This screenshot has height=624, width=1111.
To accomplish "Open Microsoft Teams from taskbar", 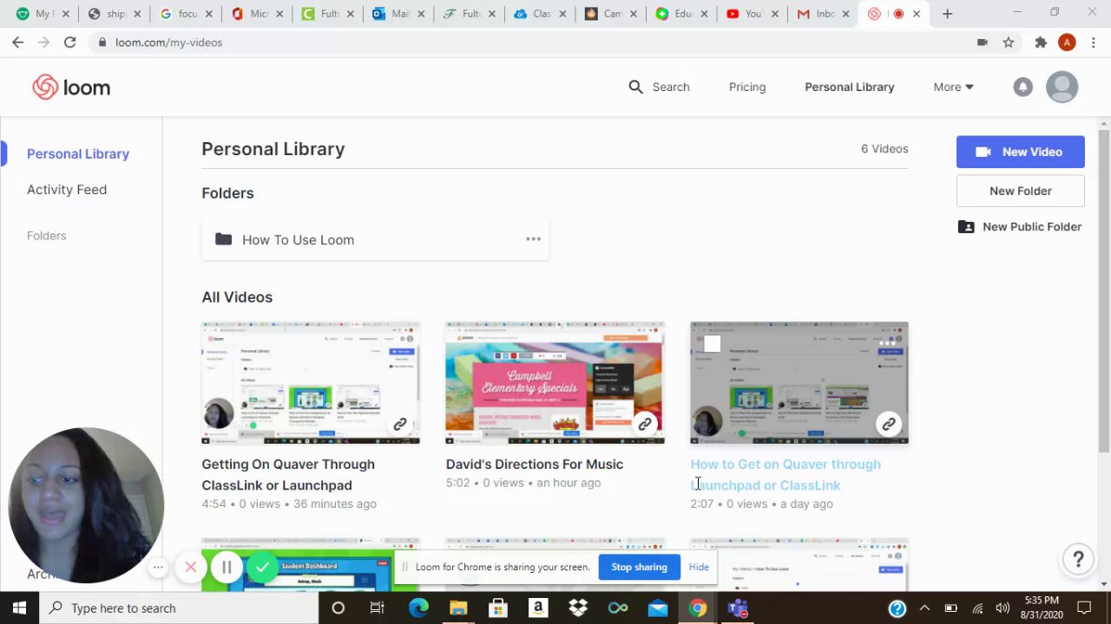I will 738,608.
